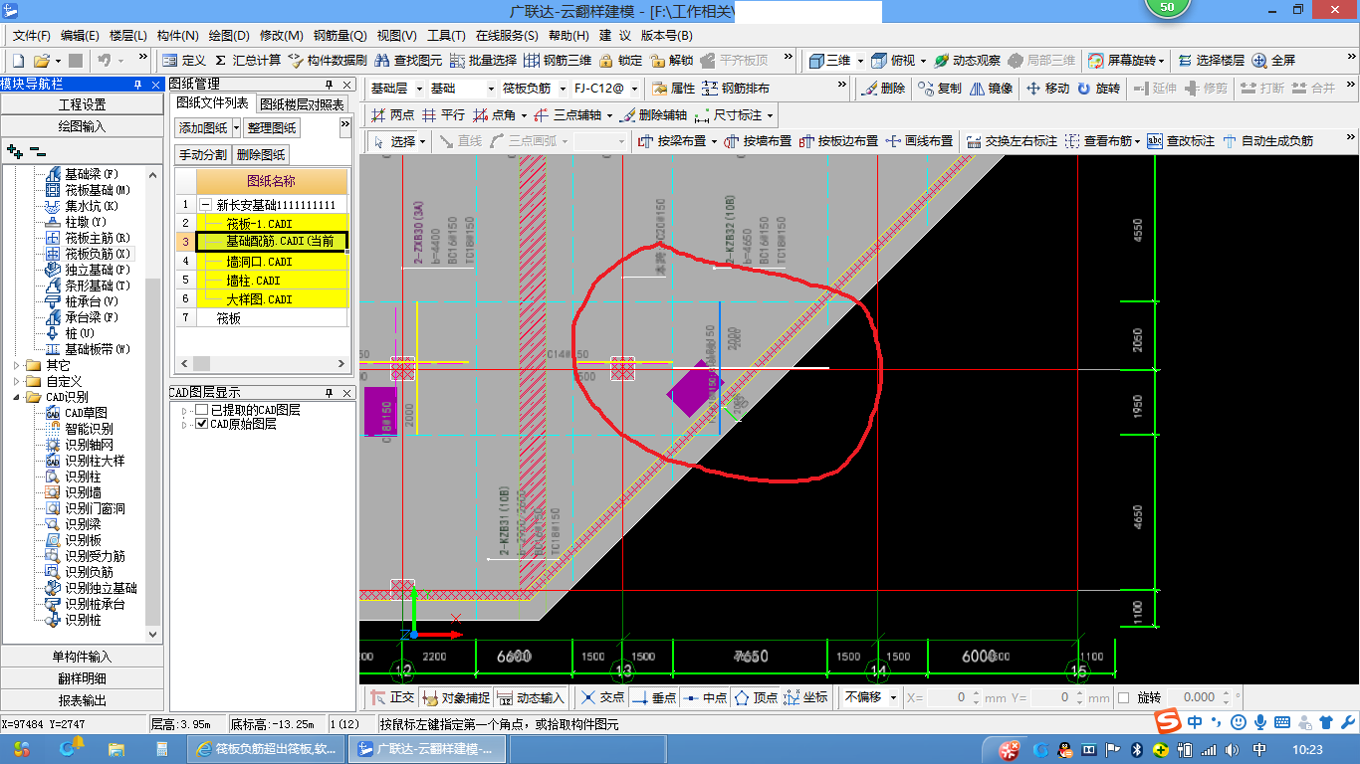The width and height of the screenshot is (1360, 764).
Task: Click 构件数据刷 component data brush
Action: [328, 61]
